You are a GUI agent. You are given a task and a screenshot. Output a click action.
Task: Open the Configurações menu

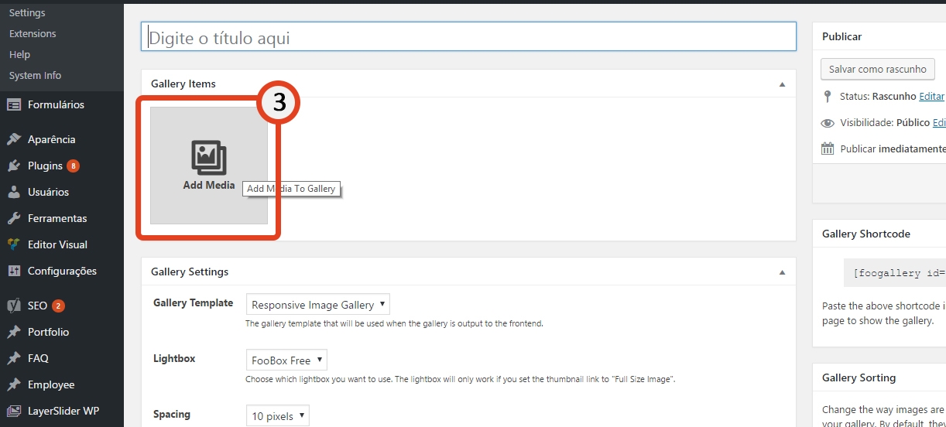[62, 271]
